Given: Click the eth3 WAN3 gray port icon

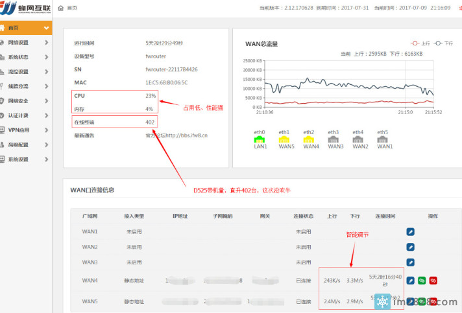Looking at the screenshot, I should click(x=335, y=139).
